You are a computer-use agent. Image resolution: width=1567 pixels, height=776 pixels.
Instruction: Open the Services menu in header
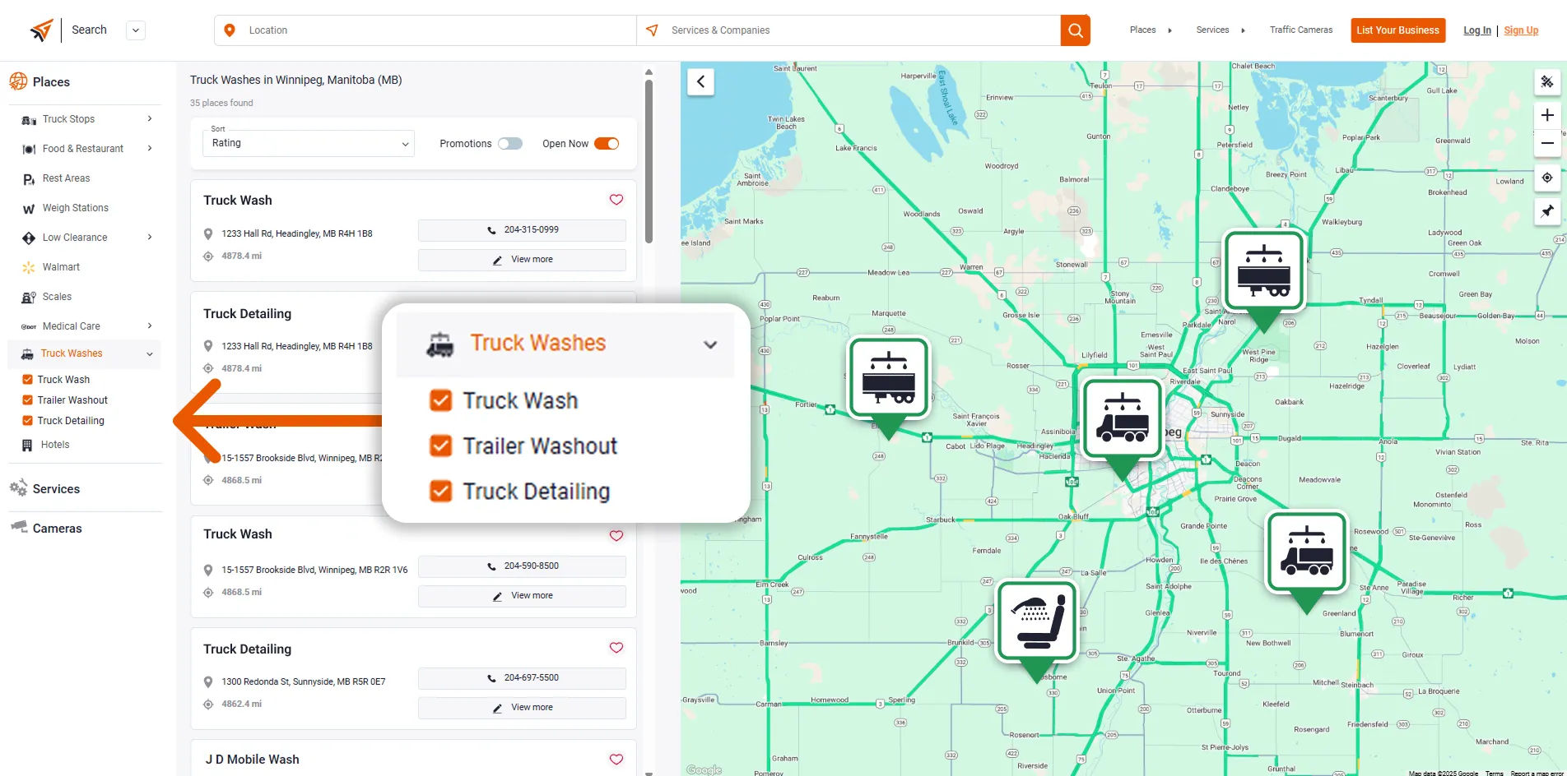[x=1221, y=30]
